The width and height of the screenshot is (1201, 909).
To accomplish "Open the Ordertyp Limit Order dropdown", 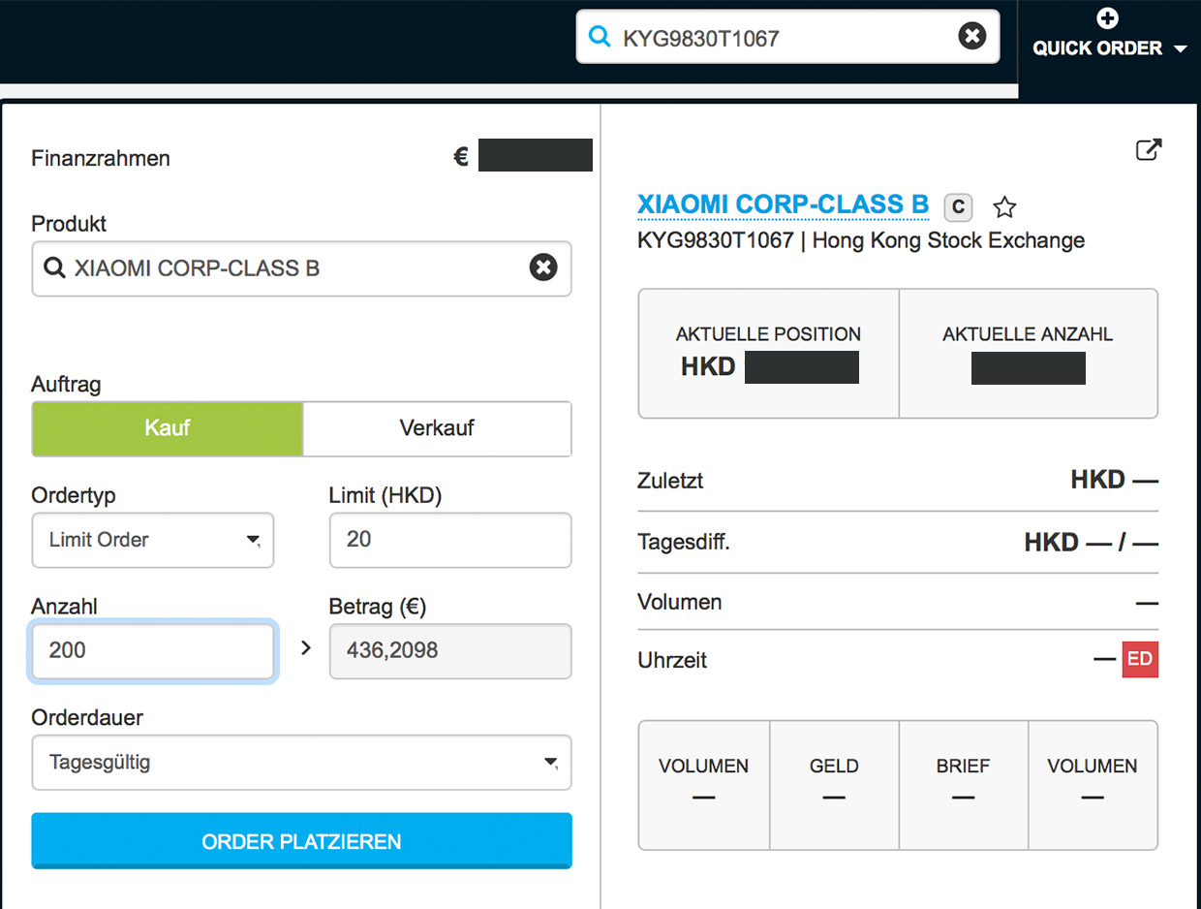I will (153, 540).
